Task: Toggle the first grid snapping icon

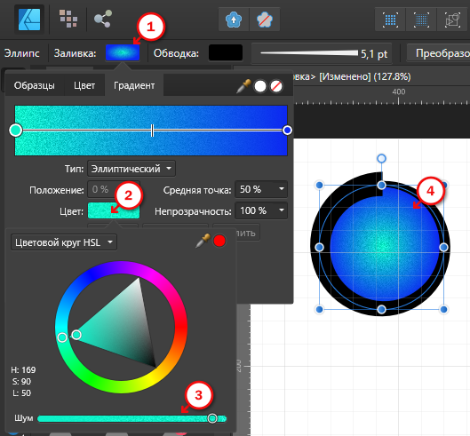Action: [391, 20]
